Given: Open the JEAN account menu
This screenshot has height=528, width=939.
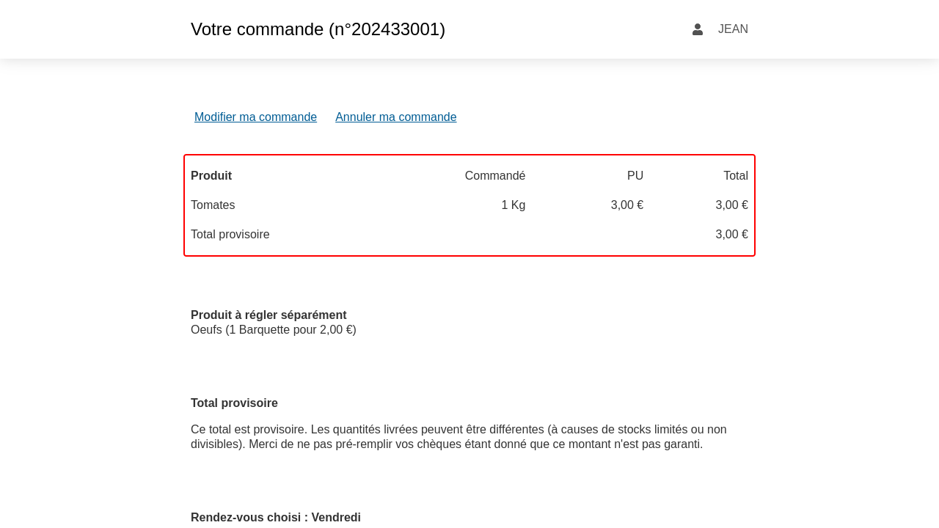Looking at the screenshot, I should click(732, 29).
